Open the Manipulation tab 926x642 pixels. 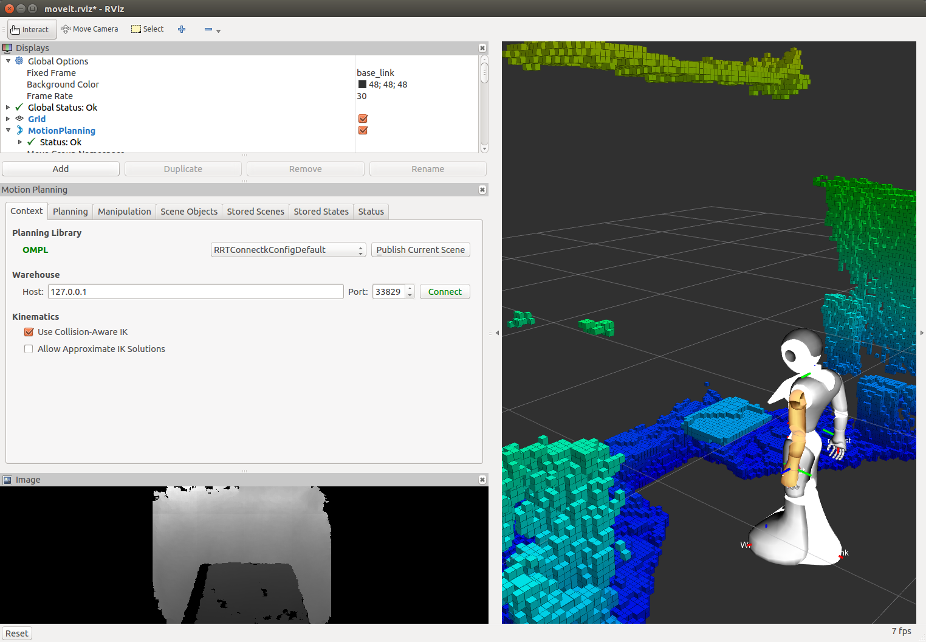(x=125, y=212)
